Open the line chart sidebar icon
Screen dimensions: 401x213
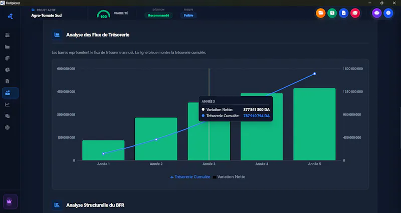point(8,105)
